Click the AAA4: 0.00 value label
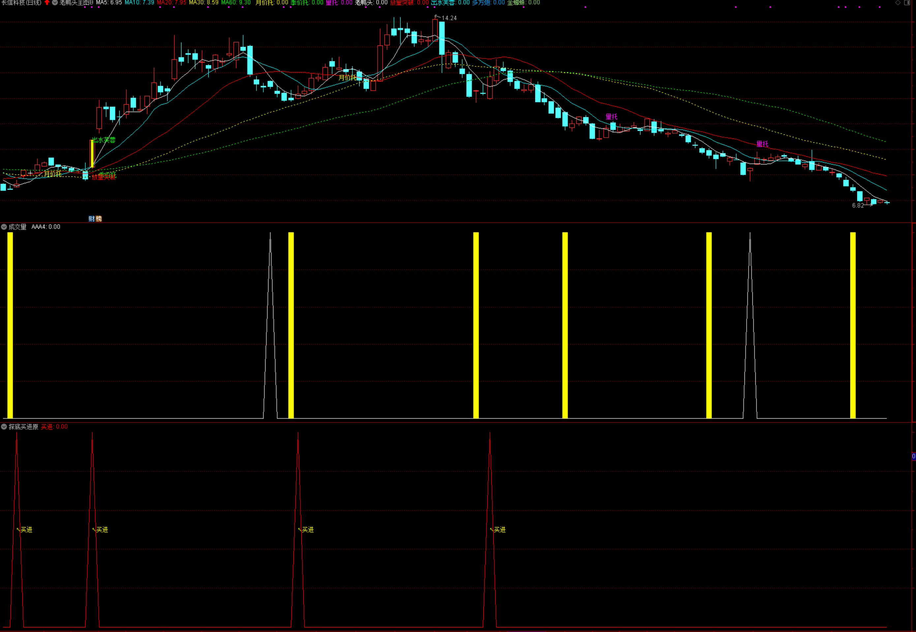Image resolution: width=916 pixels, height=632 pixels. coord(46,227)
